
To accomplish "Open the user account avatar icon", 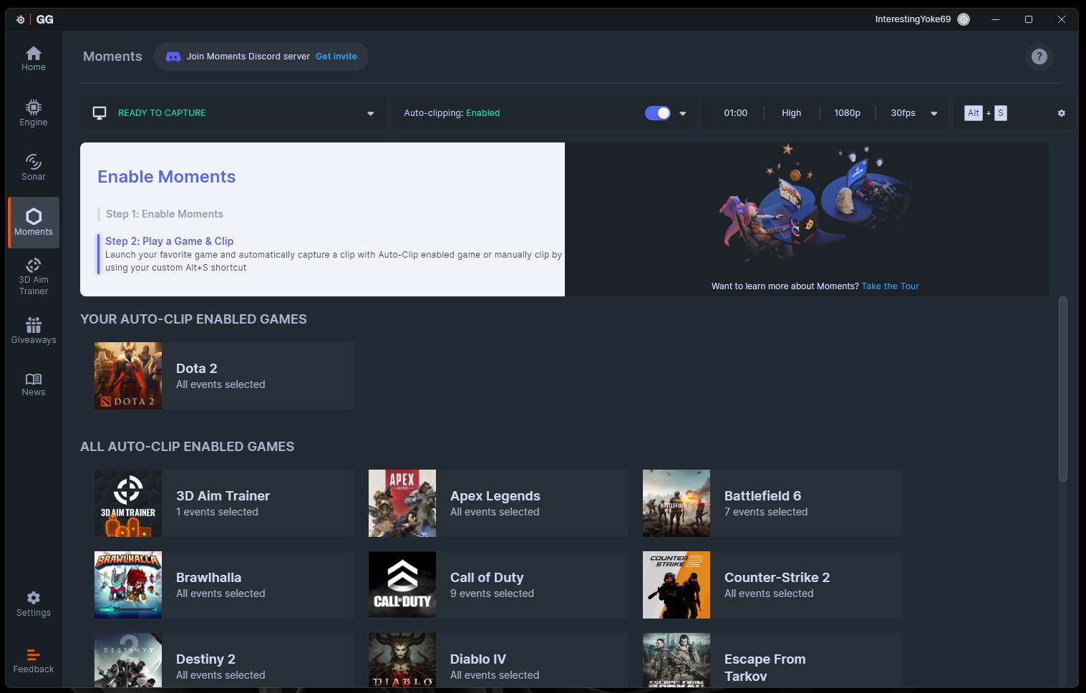I will [964, 19].
